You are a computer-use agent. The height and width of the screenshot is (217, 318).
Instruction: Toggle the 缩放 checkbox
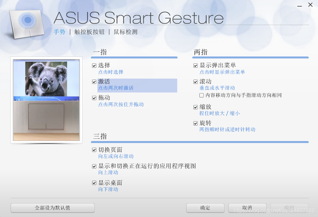(195, 107)
